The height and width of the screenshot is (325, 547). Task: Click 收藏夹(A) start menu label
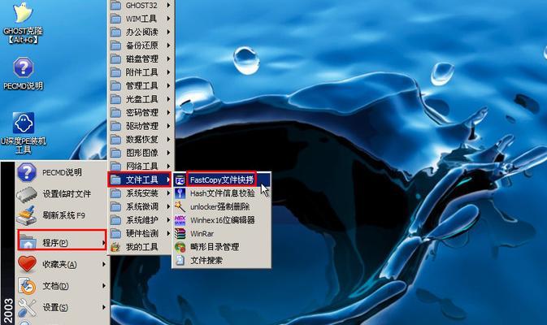coord(59,264)
